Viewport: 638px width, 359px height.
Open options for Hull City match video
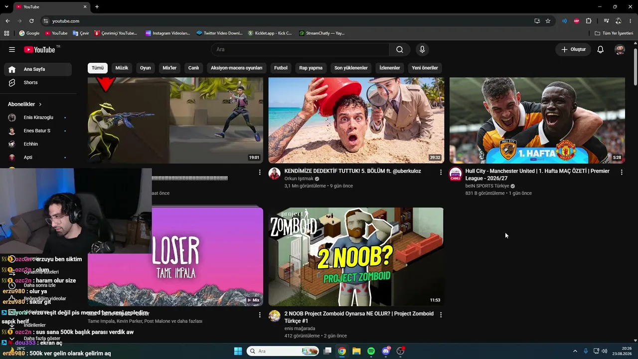point(622,172)
